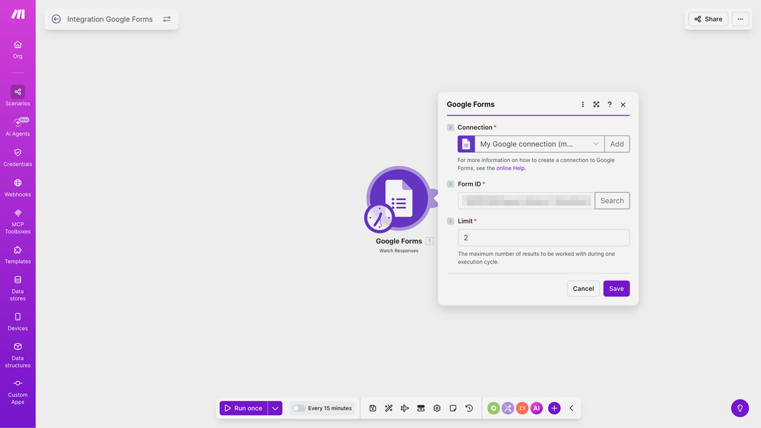Open scenario settings gear icon

(437, 408)
